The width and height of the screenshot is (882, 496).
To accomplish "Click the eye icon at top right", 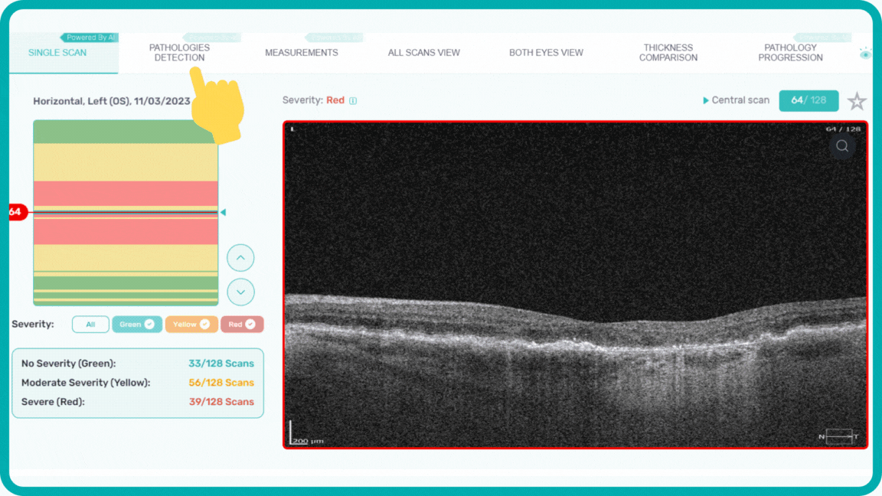I will (x=865, y=54).
